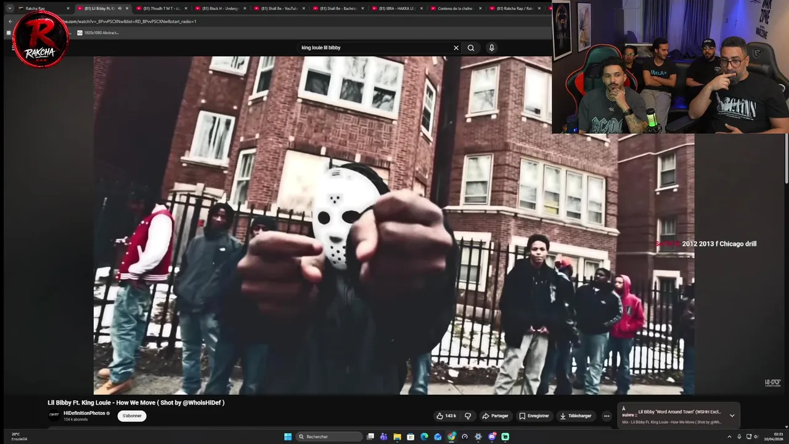Save video with Enregistrer button

(x=534, y=416)
